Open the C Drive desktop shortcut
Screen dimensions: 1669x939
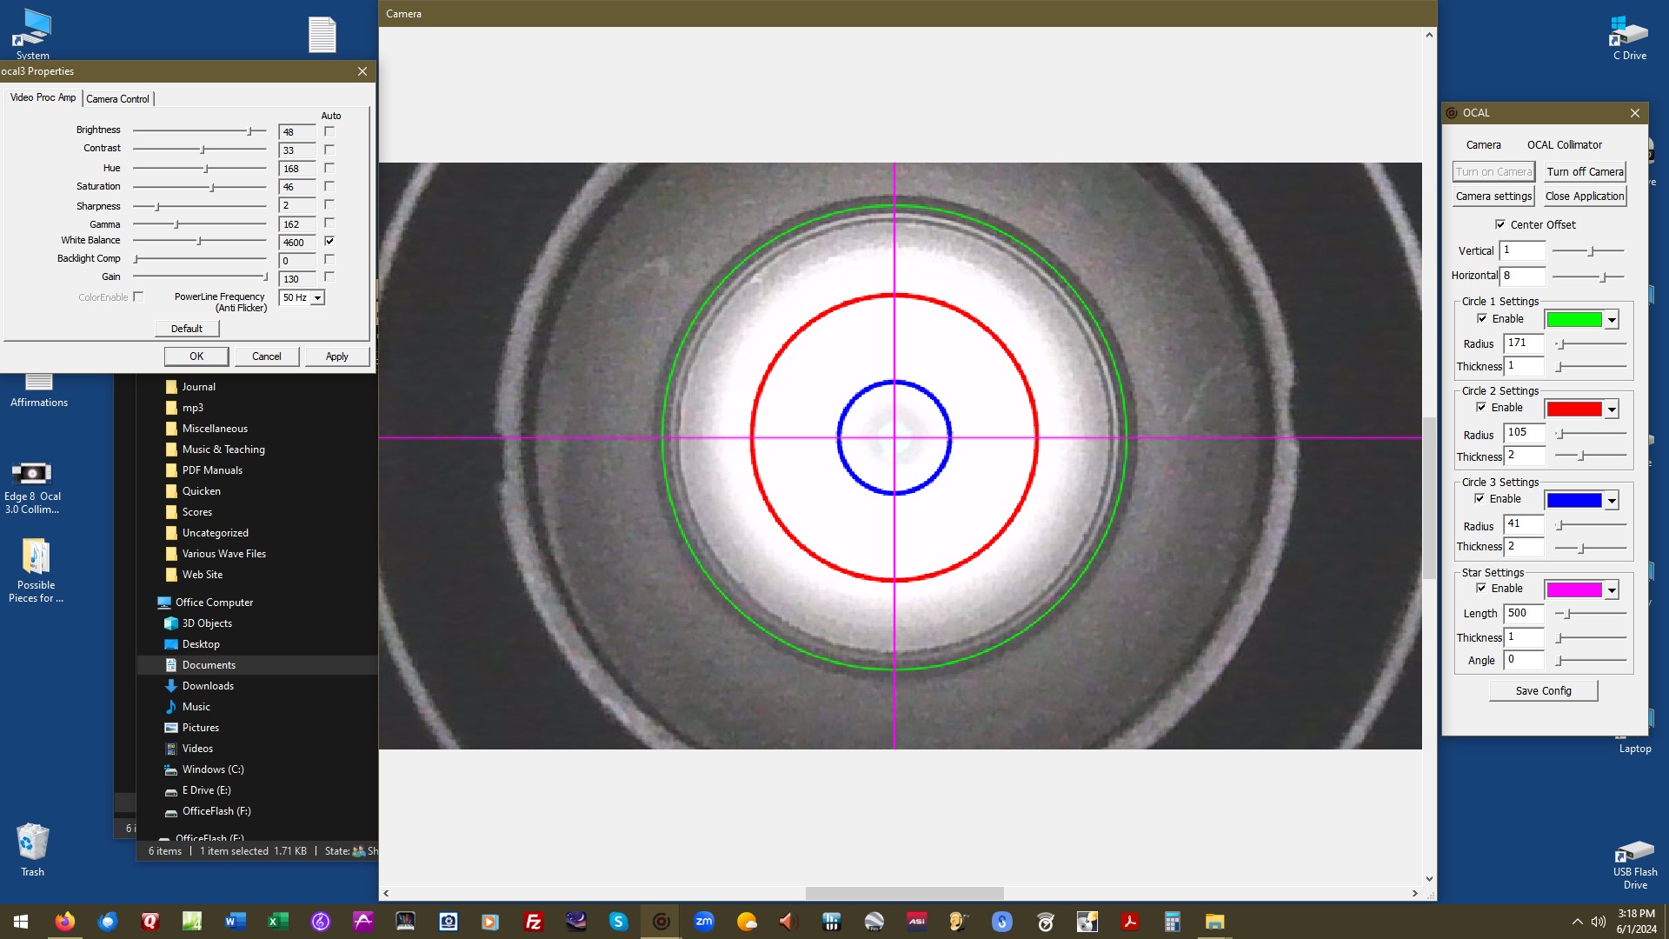point(1630,37)
